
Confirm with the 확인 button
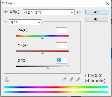[97, 12]
